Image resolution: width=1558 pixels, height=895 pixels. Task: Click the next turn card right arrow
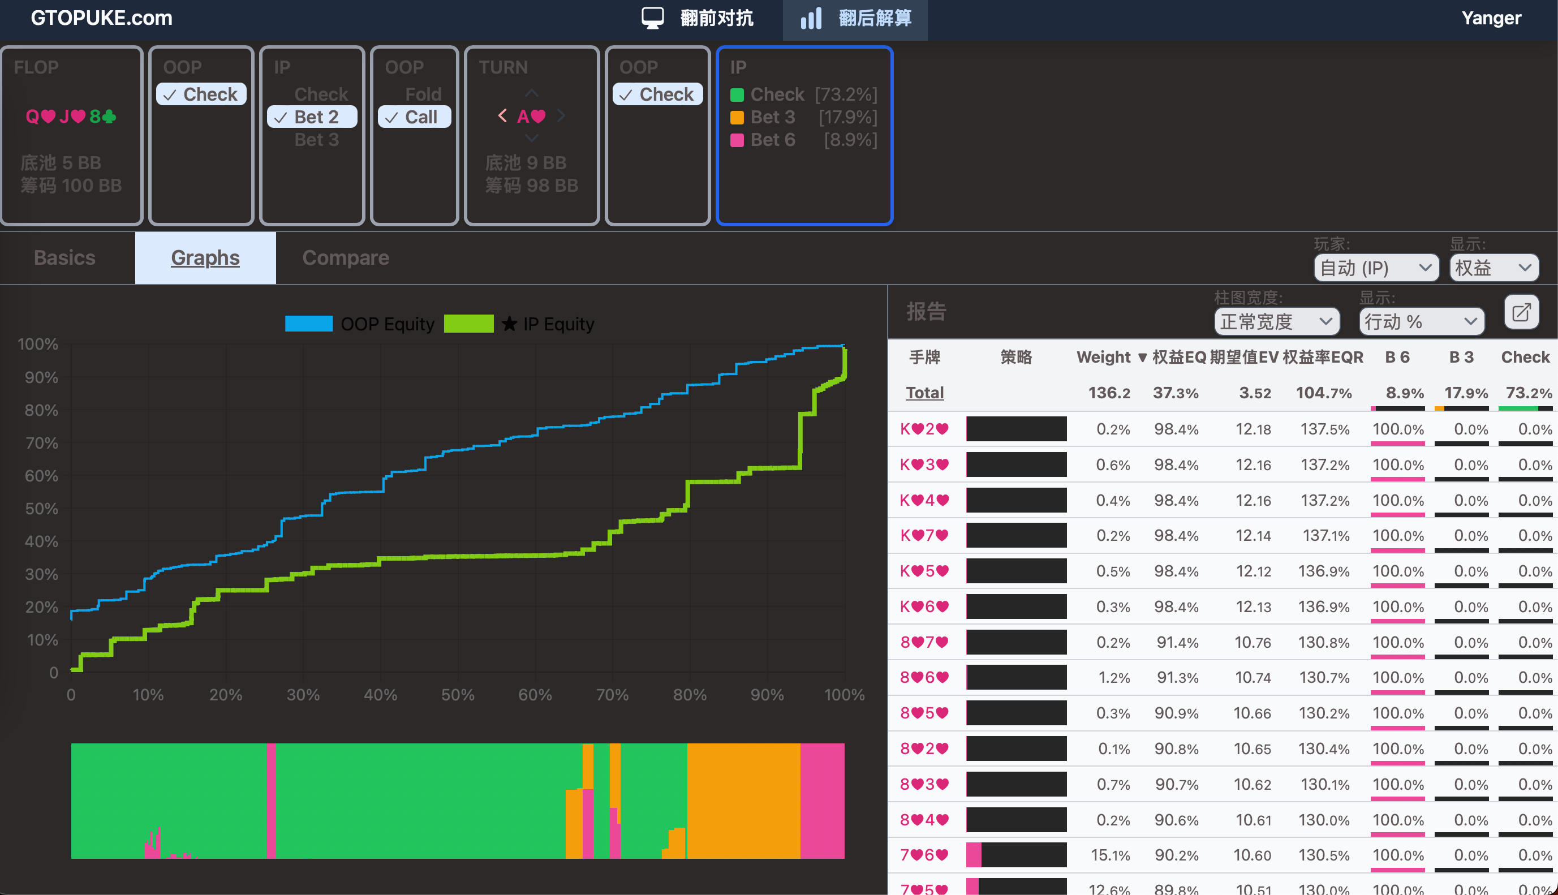click(561, 115)
